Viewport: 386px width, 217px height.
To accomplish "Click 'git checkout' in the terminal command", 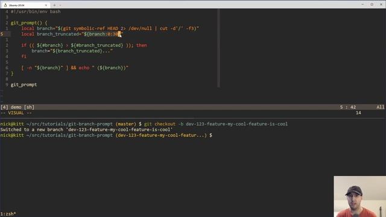I will pyautogui.click(x=160, y=124).
